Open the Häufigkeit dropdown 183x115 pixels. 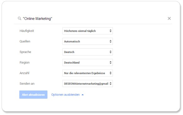click(87, 31)
